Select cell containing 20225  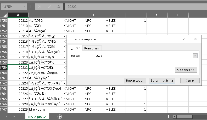(18, 88)
